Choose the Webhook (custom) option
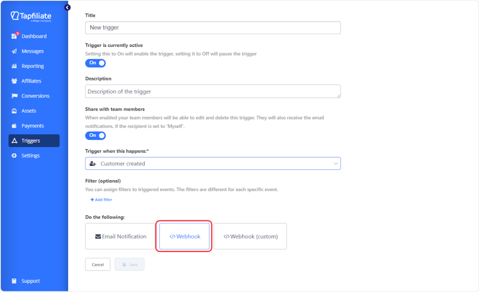The width and height of the screenshot is (479, 292). click(250, 236)
